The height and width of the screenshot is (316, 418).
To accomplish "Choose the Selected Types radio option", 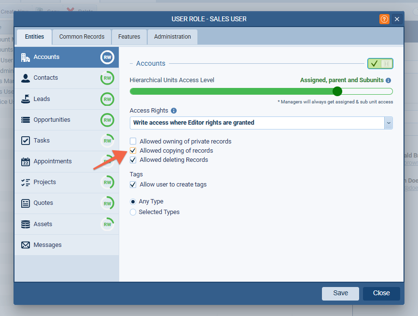I will (x=133, y=212).
